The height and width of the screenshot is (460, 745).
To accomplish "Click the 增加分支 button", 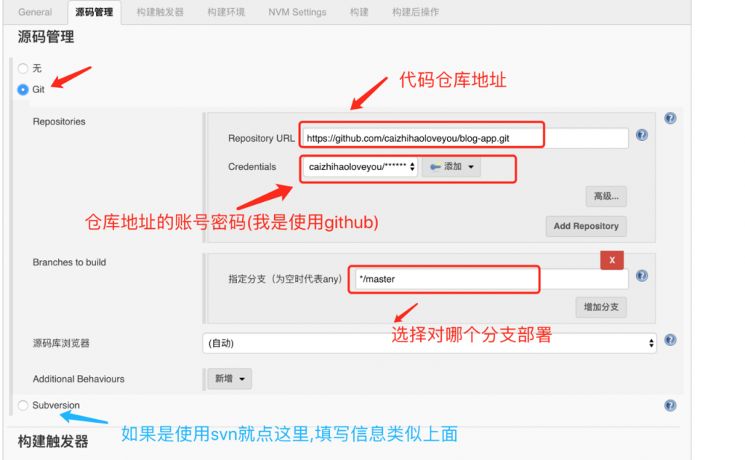I will (x=600, y=307).
